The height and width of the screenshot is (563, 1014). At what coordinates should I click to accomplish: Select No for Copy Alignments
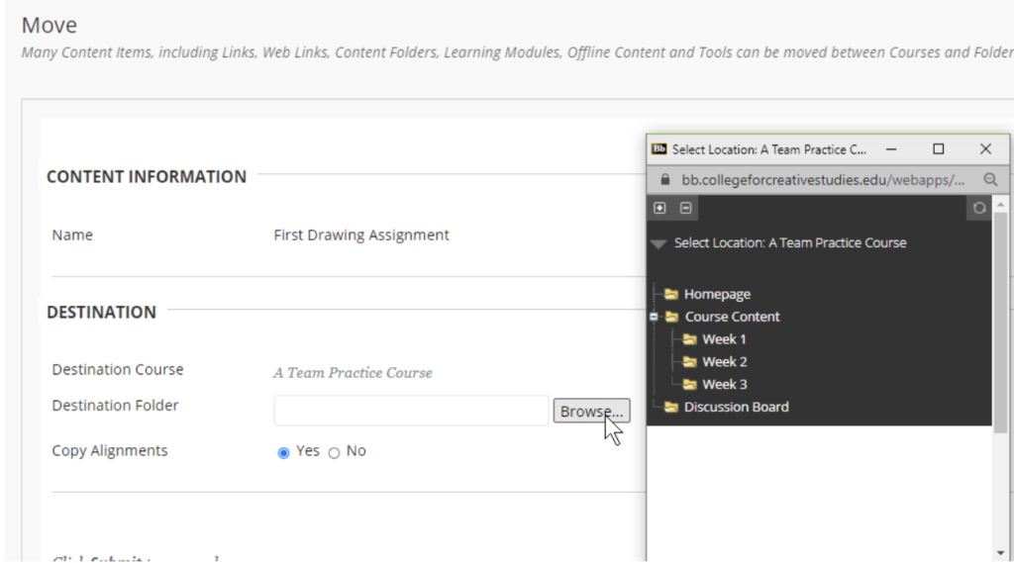(334, 452)
